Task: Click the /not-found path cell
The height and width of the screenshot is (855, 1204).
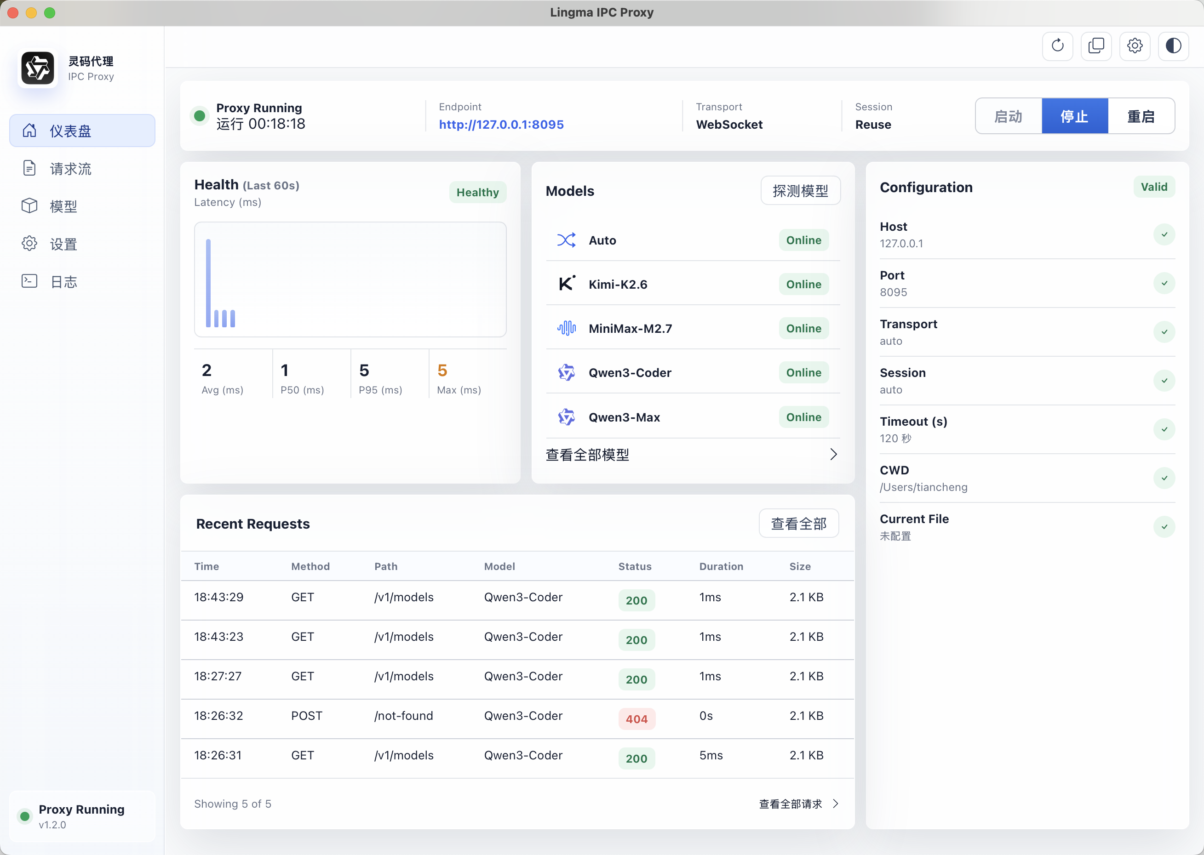Action: click(403, 715)
